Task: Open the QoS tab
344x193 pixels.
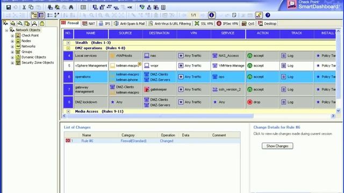Action: tap(248, 24)
